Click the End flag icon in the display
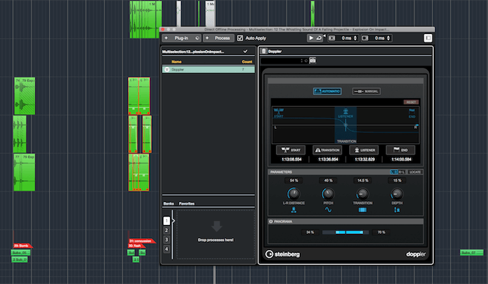 412,110
